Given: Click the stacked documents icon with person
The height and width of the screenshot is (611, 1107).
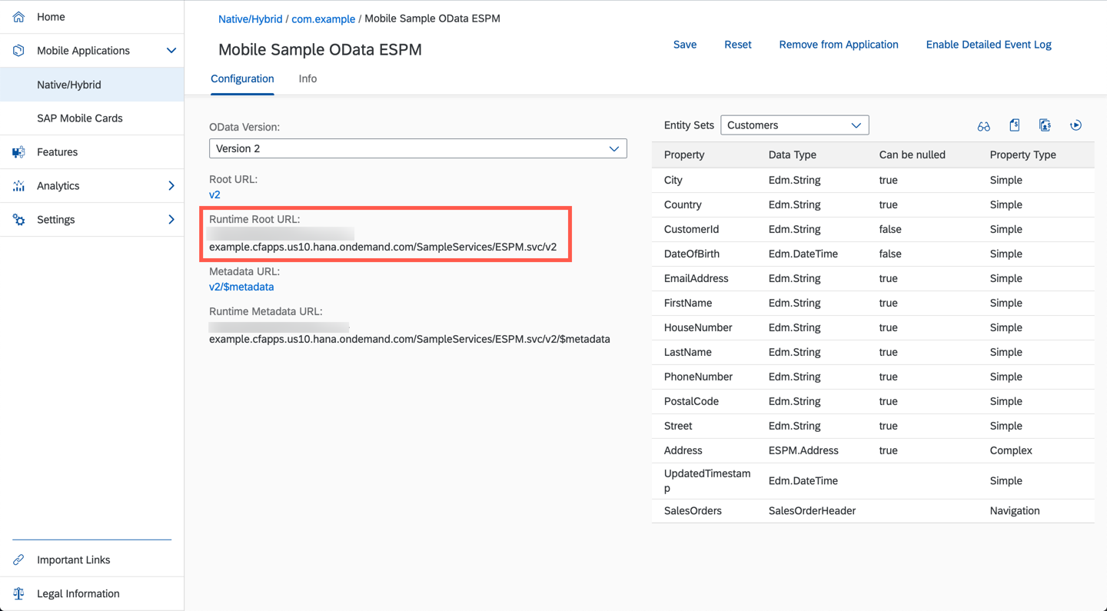Looking at the screenshot, I should click(x=1045, y=125).
